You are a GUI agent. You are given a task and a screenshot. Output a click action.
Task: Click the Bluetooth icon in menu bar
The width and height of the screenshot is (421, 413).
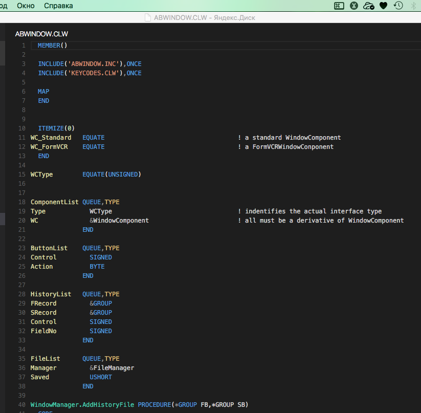point(413,6)
